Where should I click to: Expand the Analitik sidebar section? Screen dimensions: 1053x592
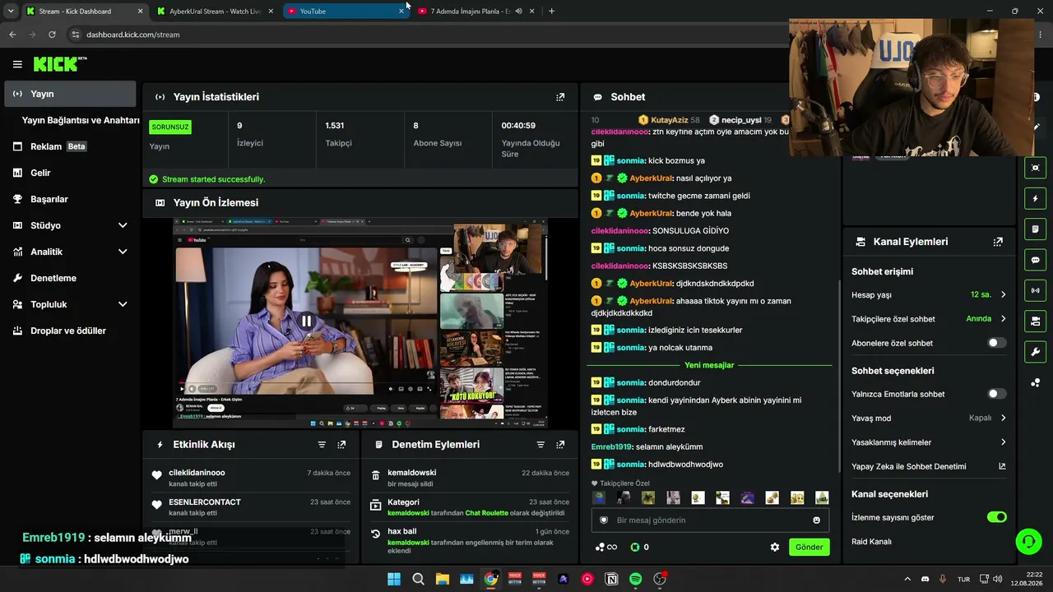(123, 252)
